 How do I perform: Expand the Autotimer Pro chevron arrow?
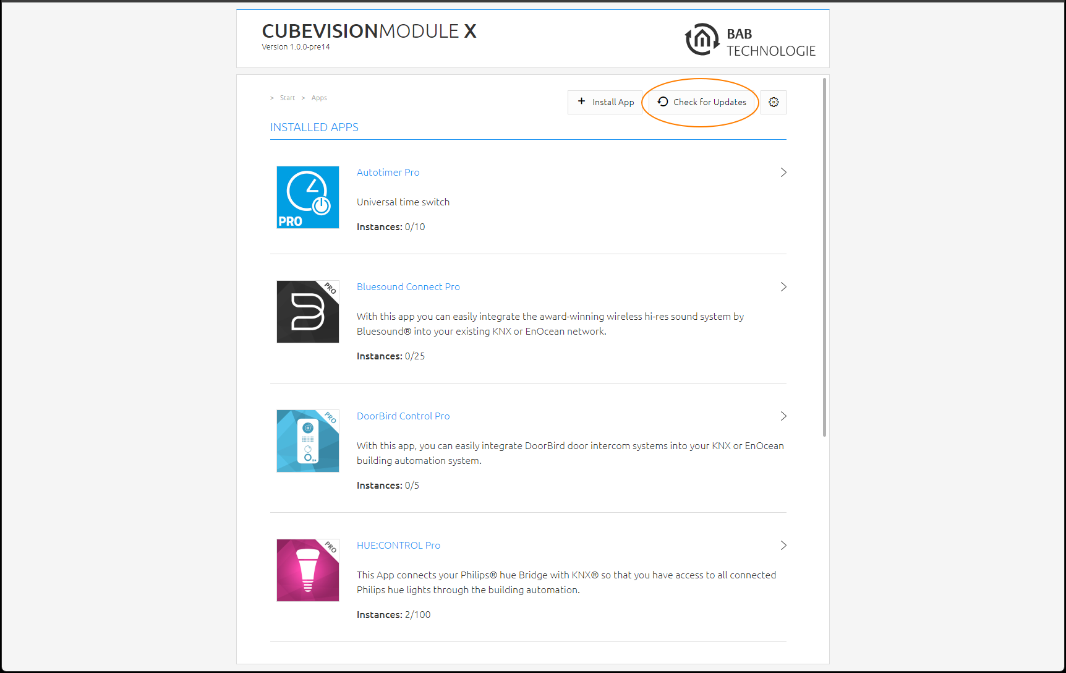pyautogui.click(x=783, y=173)
